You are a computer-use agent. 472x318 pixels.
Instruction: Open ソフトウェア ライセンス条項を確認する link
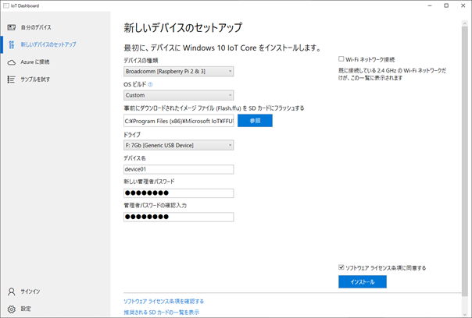pos(164,301)
